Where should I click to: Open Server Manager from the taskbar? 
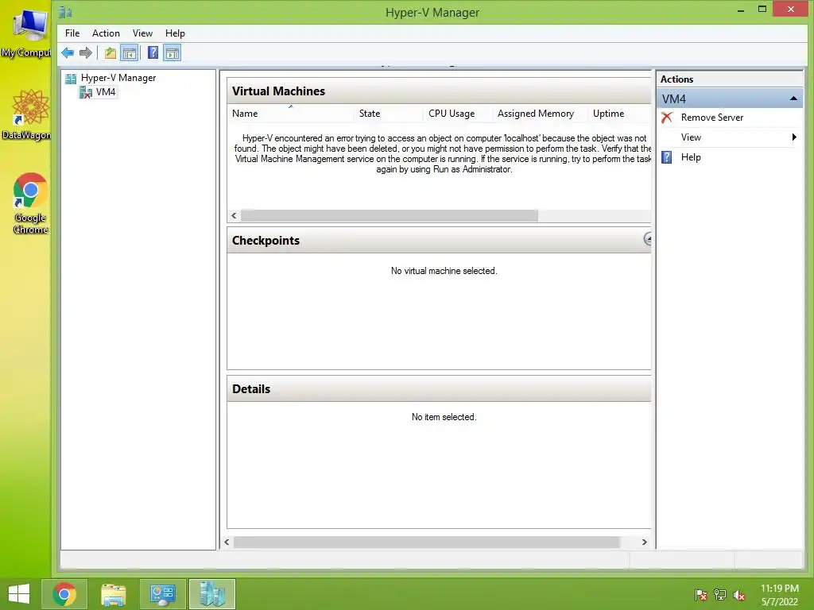[162, 594]
